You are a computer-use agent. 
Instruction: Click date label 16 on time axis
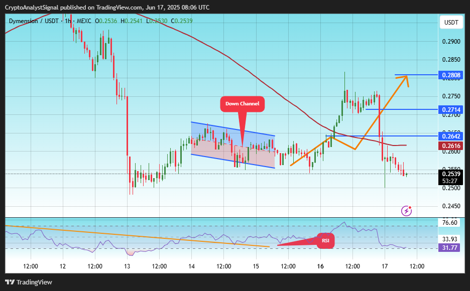[x=320, y=266]
